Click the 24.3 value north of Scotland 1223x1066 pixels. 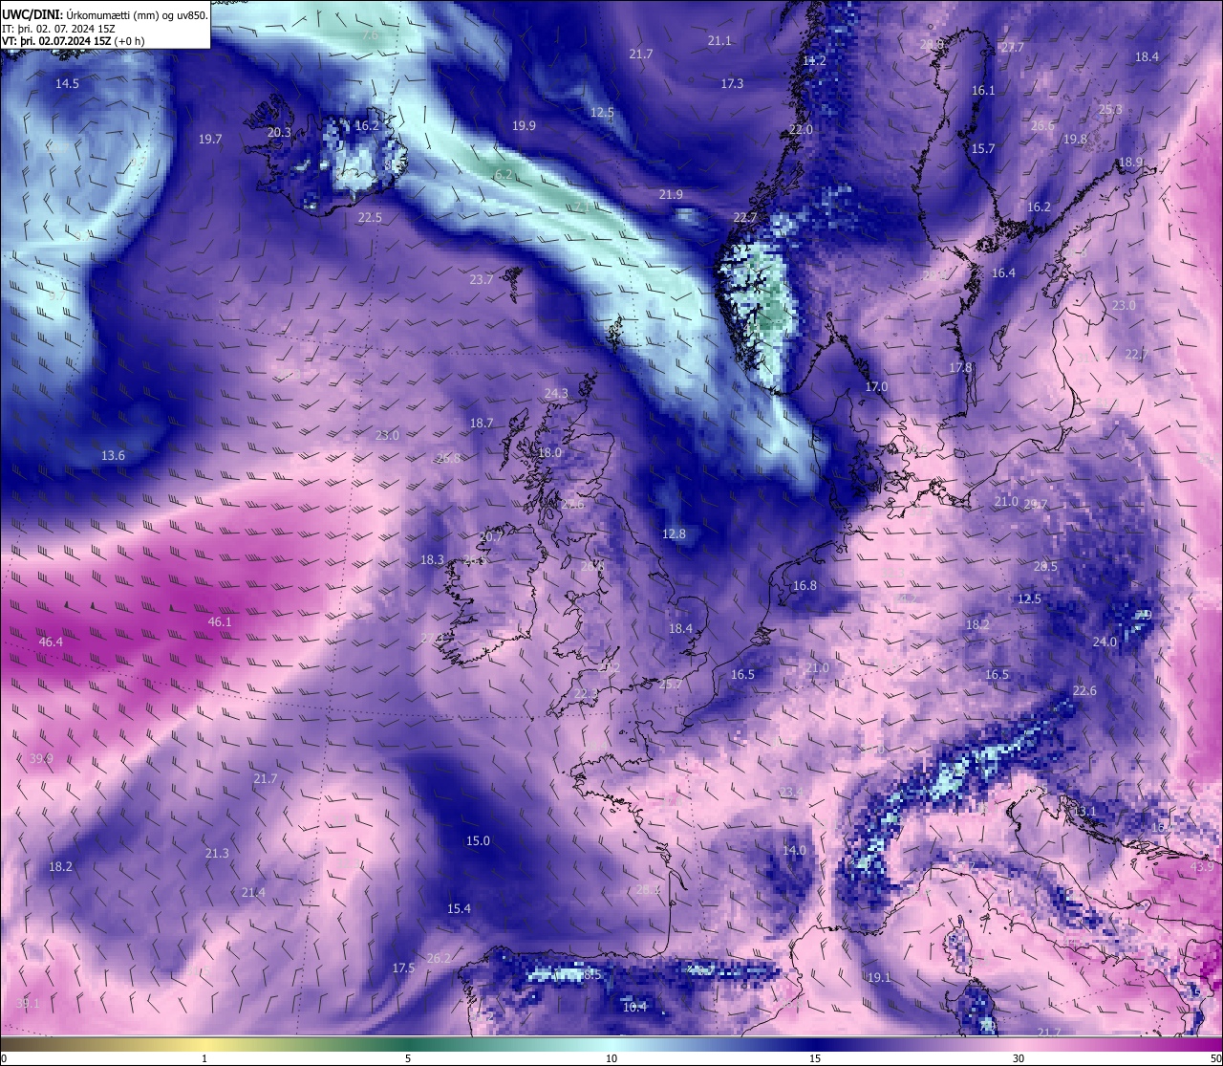click(556, 393)
